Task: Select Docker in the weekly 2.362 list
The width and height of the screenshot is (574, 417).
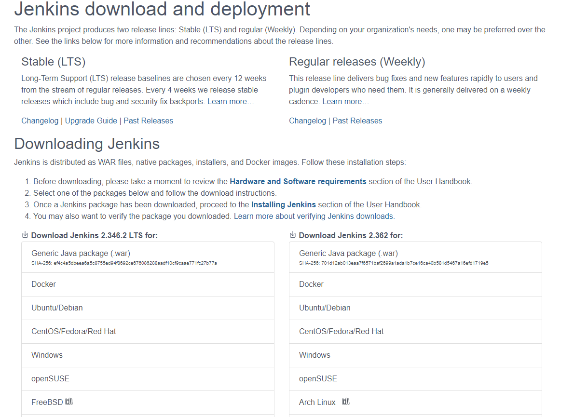Action: [x=415, y=284]
